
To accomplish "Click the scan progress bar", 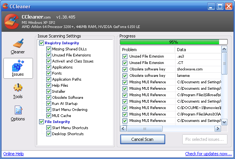I will point(174,42).
